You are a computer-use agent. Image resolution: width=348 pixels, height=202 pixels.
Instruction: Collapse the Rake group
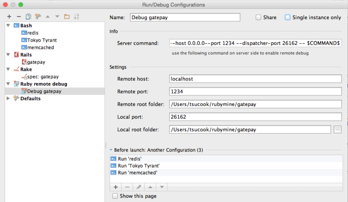(x=8, y=69)
